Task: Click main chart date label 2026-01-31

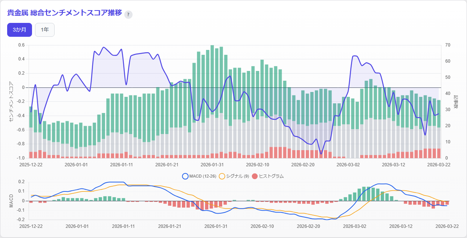Action: 212,164
